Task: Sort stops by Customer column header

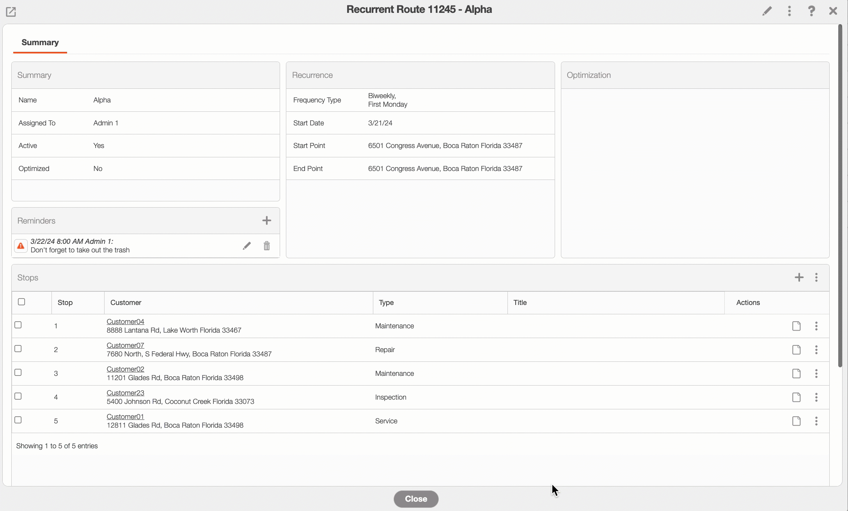Action: [x=126, y=303]
